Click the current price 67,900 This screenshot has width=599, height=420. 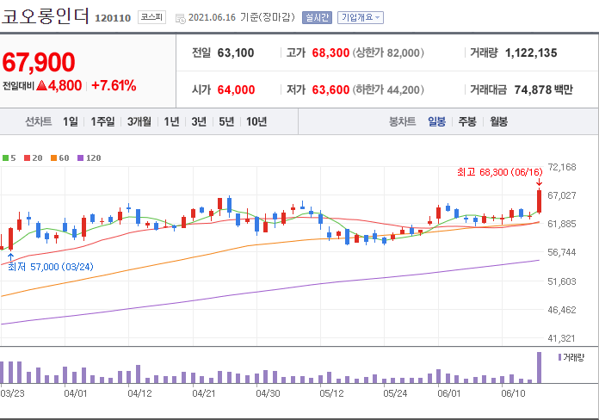point(39,62)
